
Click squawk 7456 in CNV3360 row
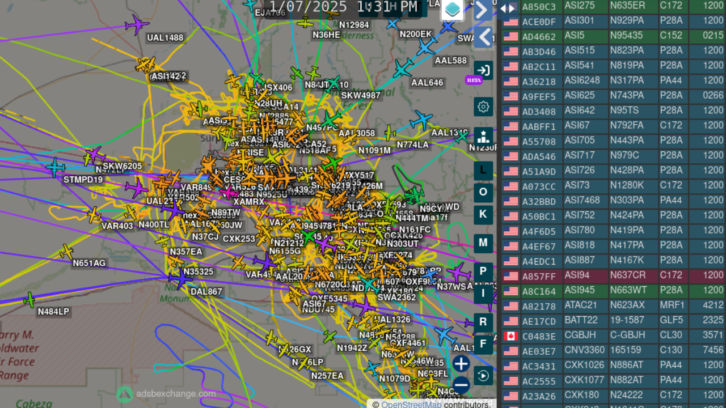pyautogui.click(x=713, y=350)
